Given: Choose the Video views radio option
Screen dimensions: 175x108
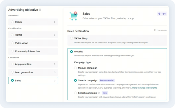Looking at the screenshot, I should click(x=12, y=43).
